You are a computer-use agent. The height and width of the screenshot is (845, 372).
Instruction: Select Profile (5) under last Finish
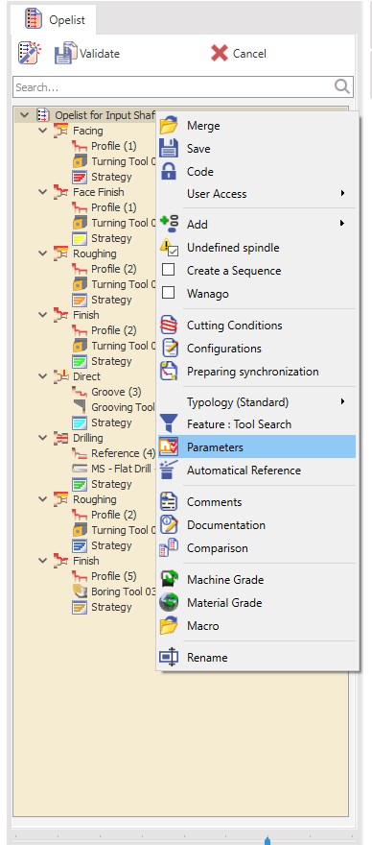[x=113, y=576]
